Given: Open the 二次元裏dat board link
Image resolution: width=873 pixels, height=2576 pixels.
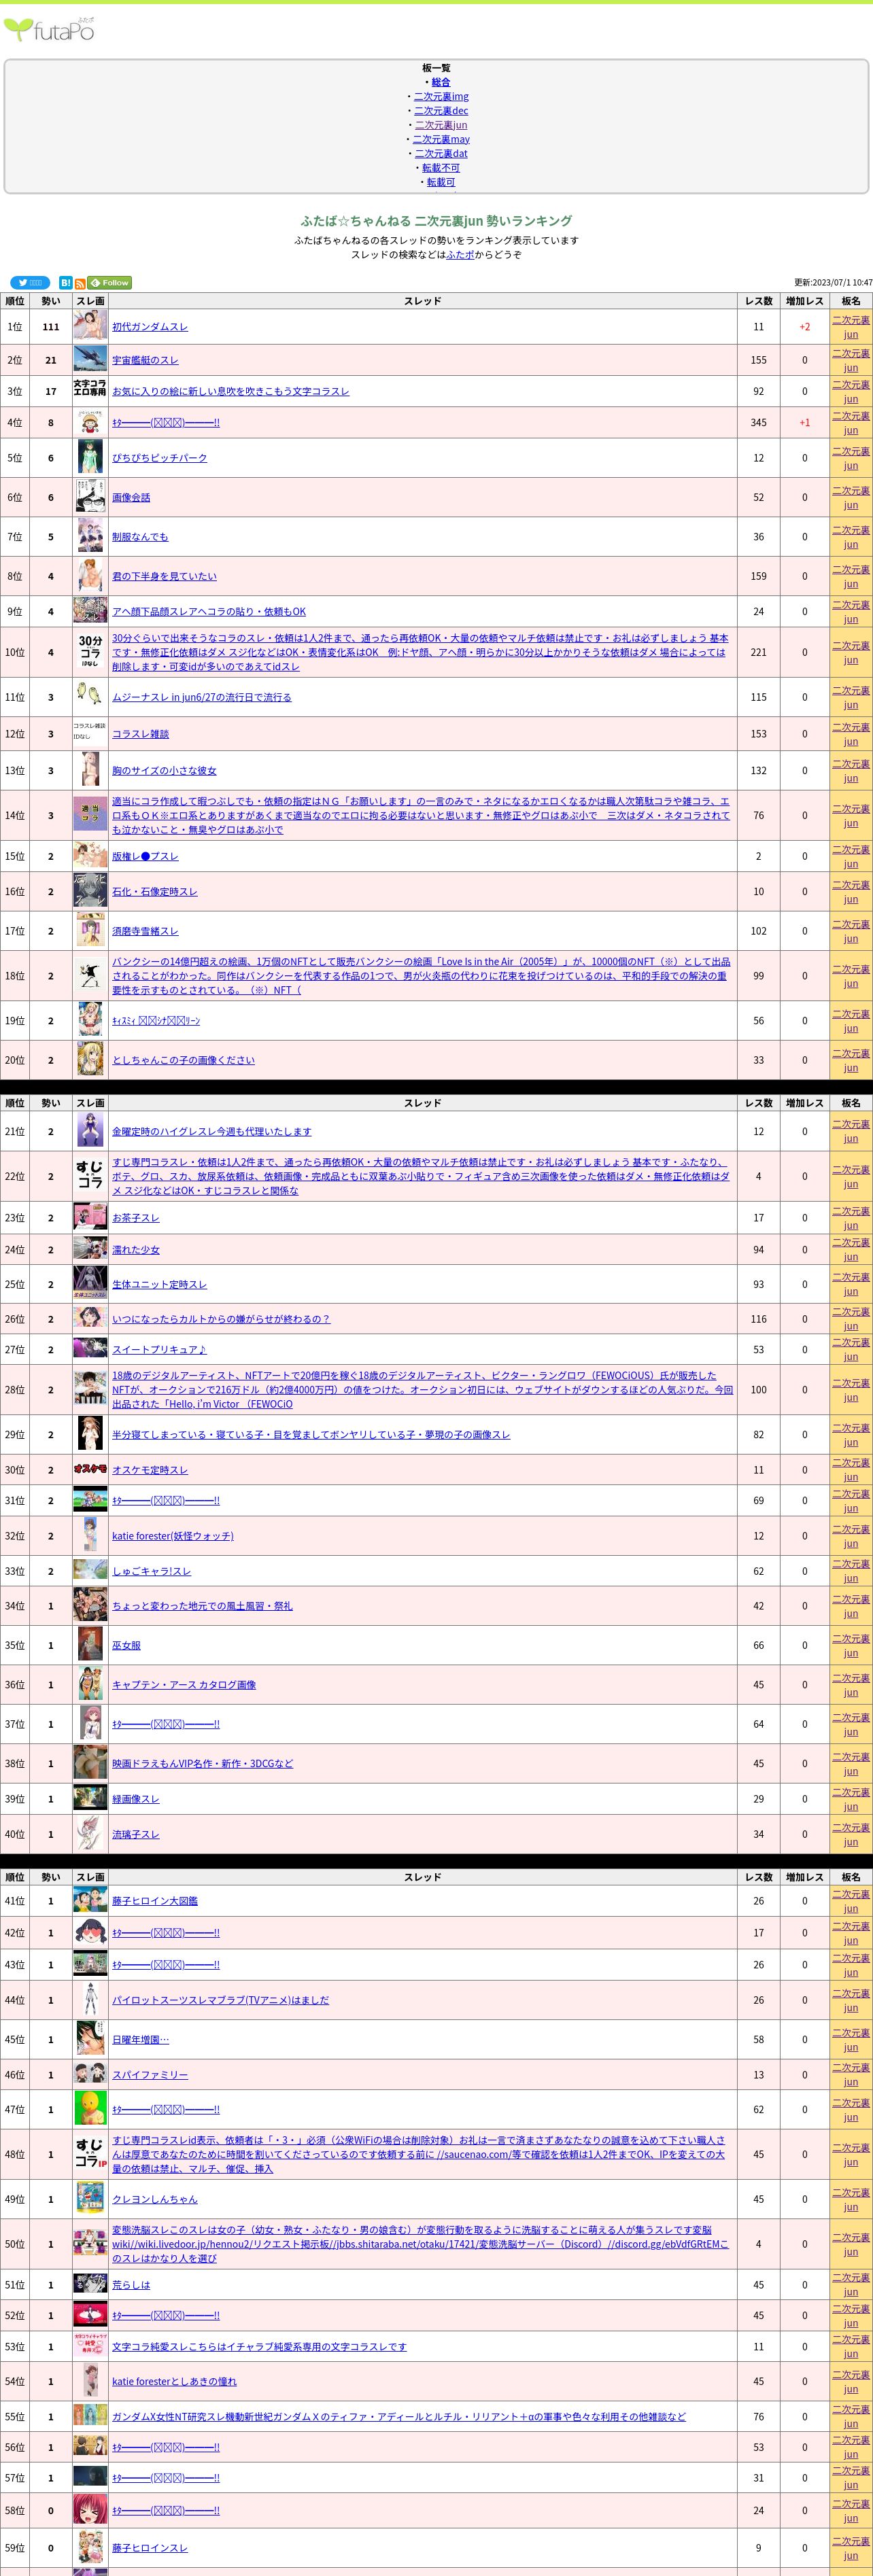Looking at the screenshot, I should point(441,153).
